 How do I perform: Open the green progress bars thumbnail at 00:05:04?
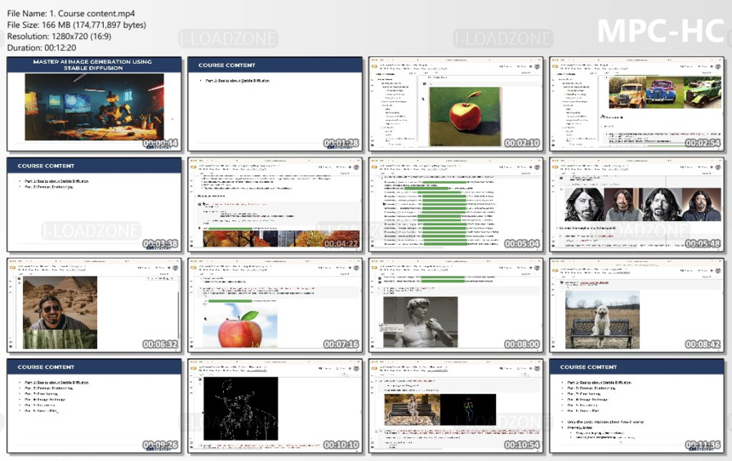[456, 205]
